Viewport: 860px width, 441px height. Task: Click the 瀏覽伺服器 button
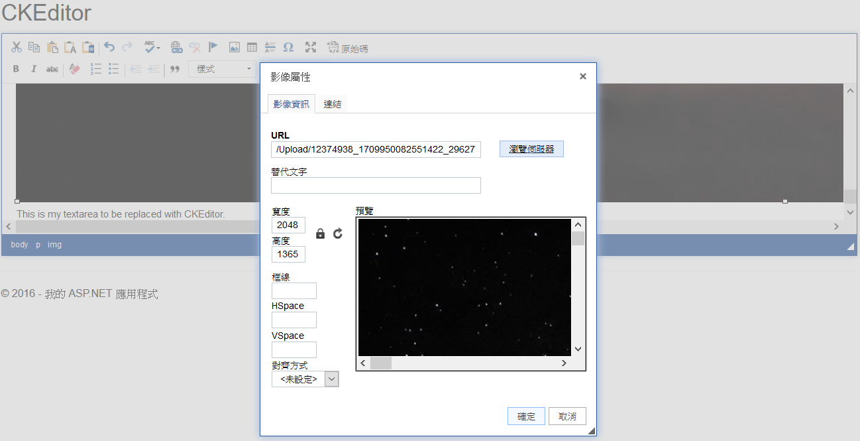(531, 149)
